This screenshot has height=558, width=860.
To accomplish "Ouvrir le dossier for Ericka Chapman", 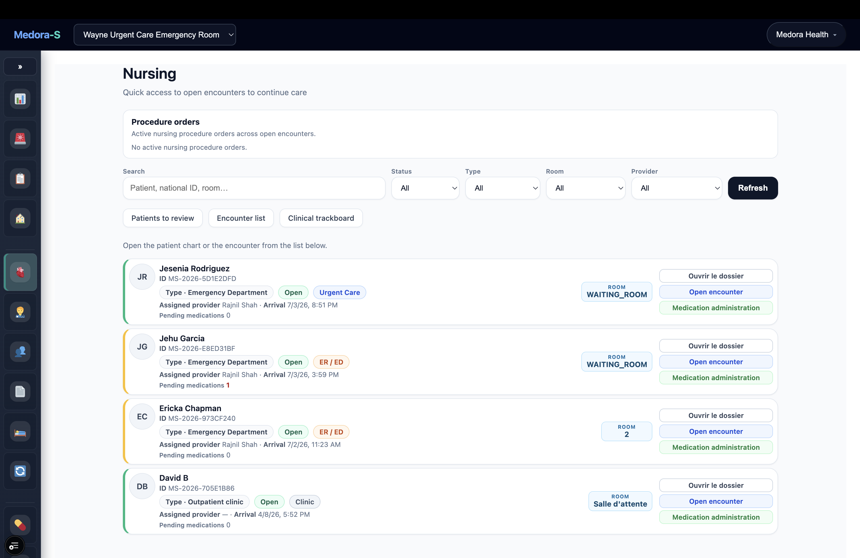I will (716, 415).
